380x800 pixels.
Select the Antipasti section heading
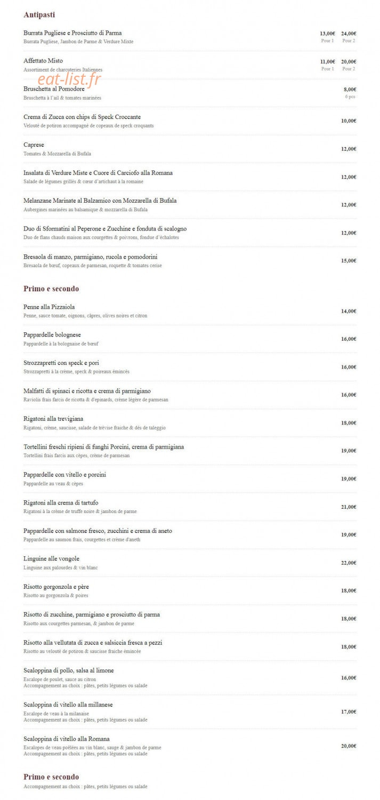39,15
